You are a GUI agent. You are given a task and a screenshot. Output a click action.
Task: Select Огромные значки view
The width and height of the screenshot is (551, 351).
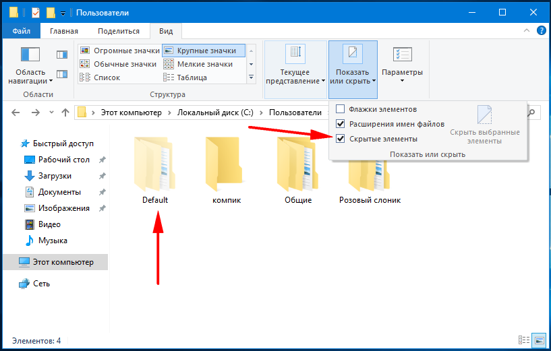pos(120,51)
